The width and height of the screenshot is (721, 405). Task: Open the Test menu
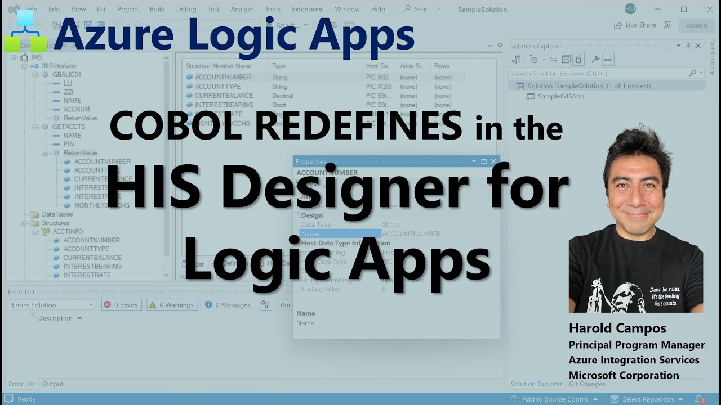coord(213,9)
